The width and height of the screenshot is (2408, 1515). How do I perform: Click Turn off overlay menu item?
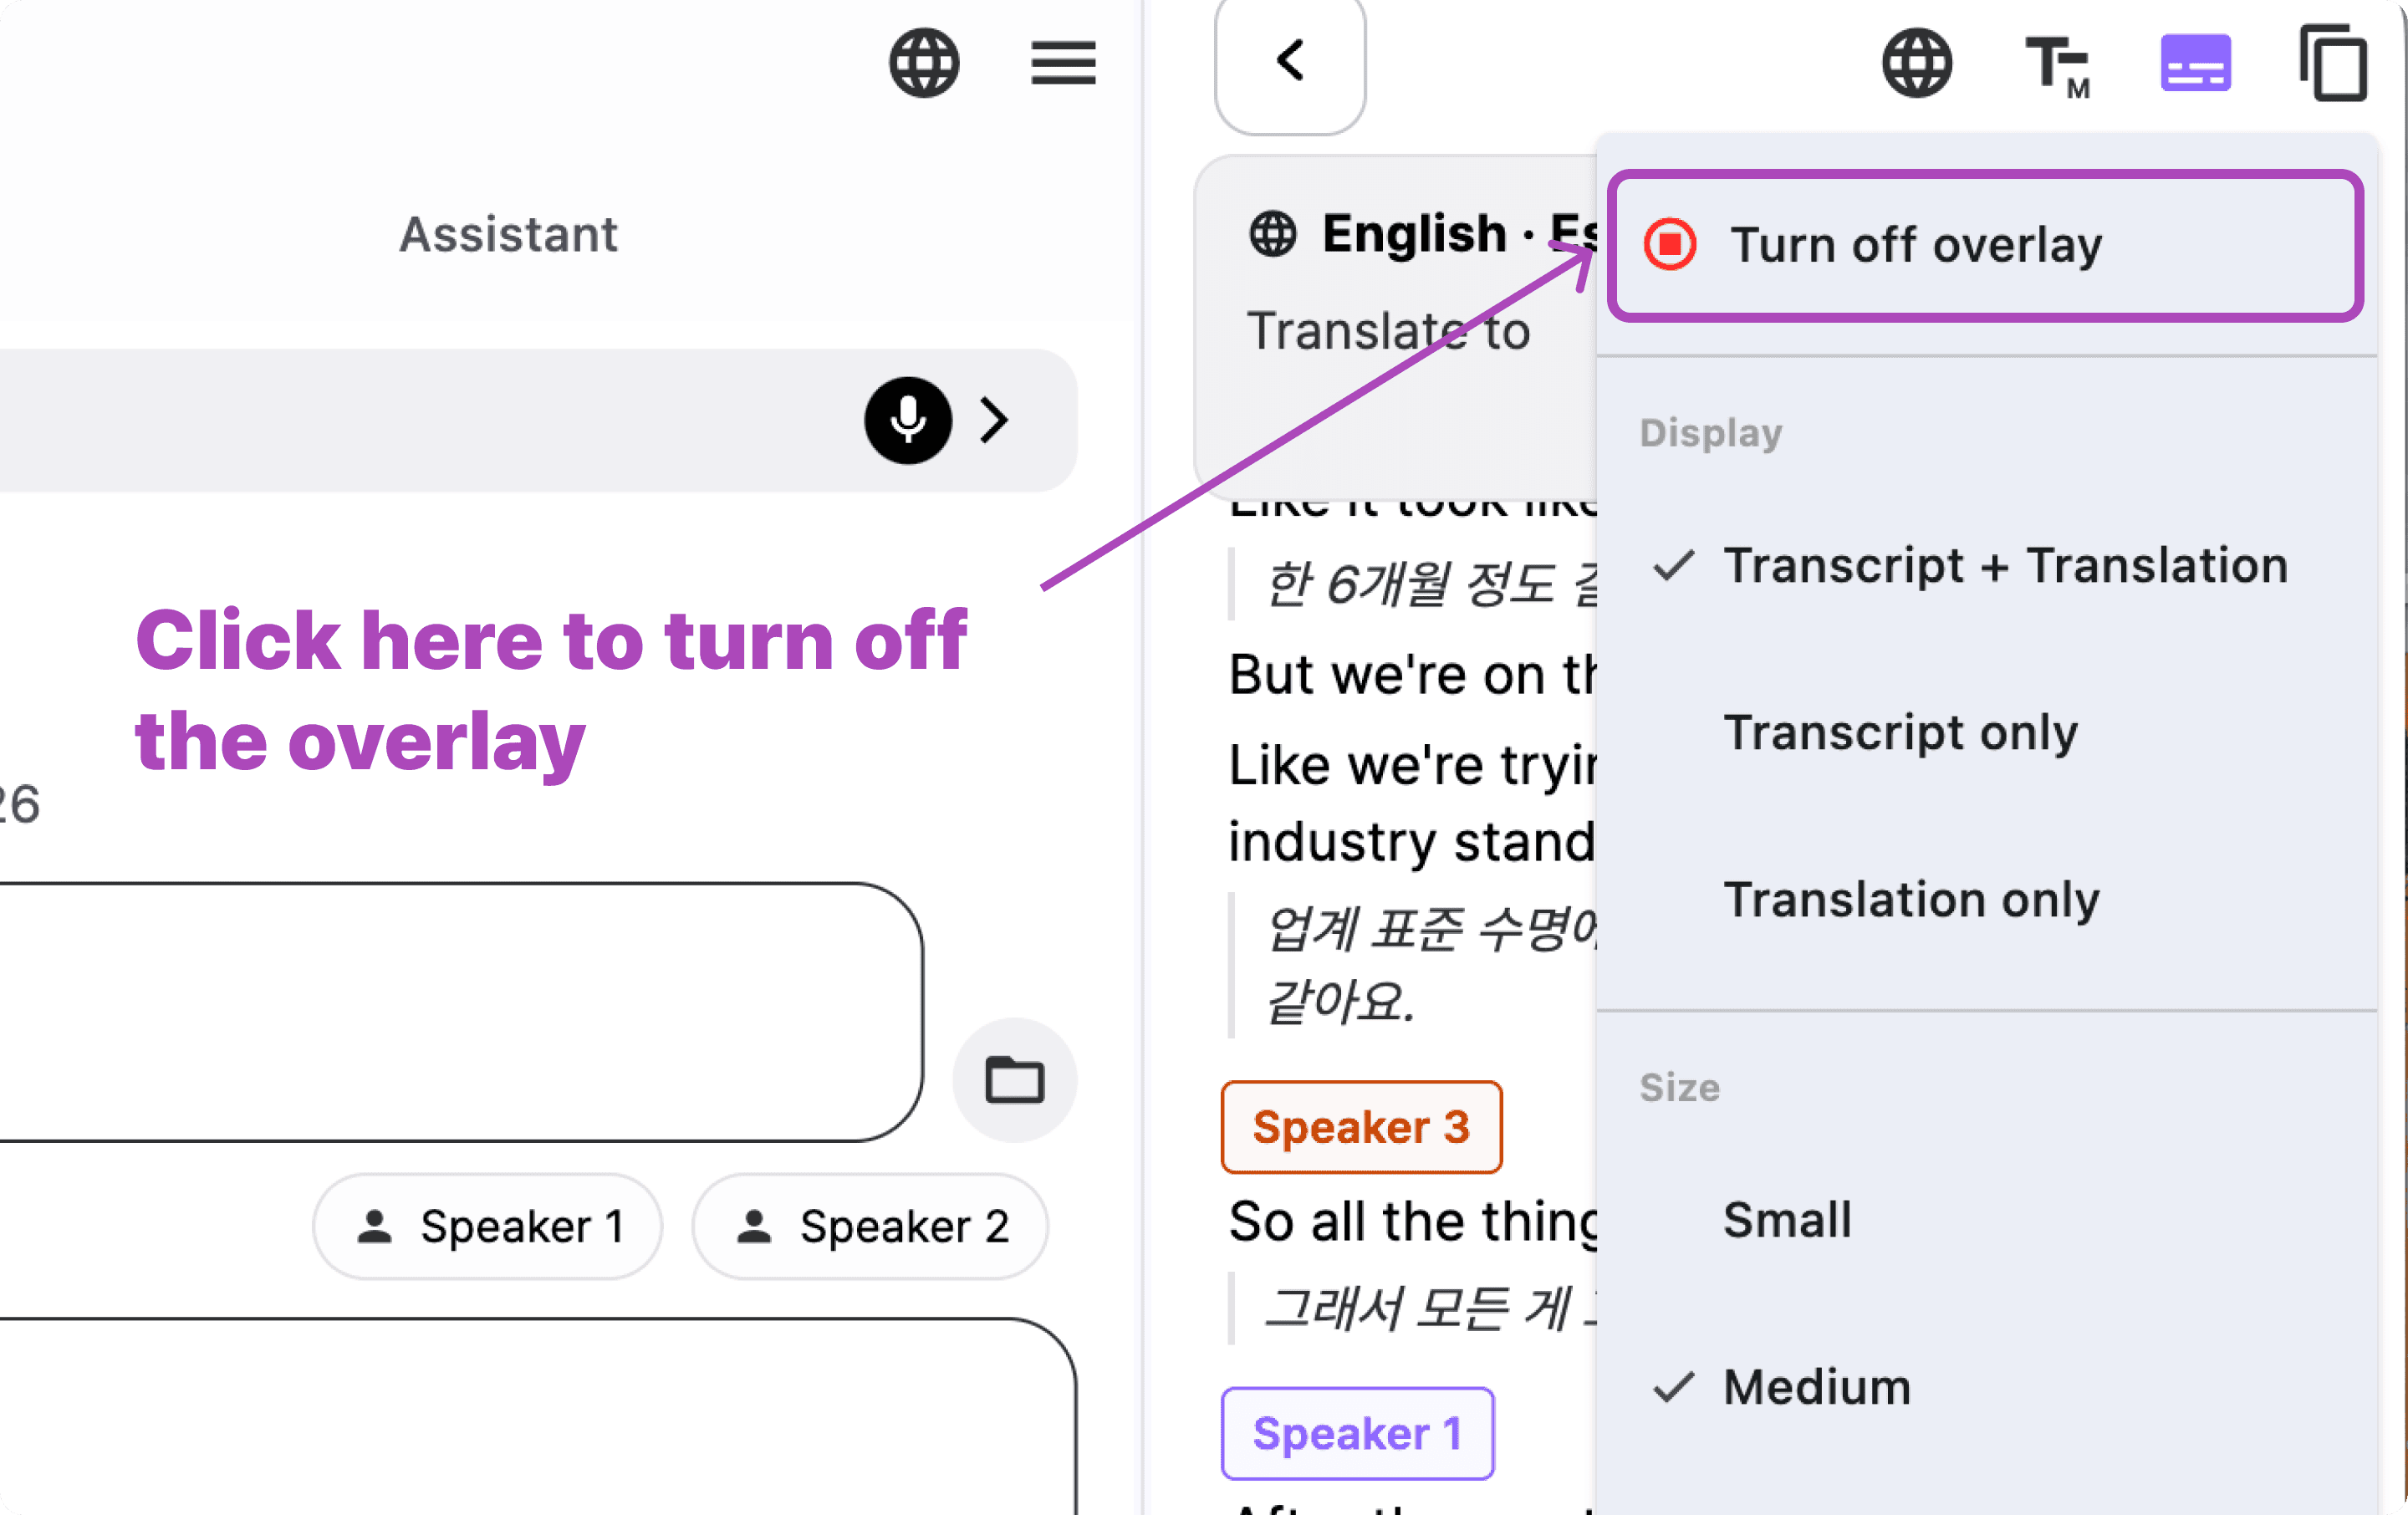tap(1986, 245)
